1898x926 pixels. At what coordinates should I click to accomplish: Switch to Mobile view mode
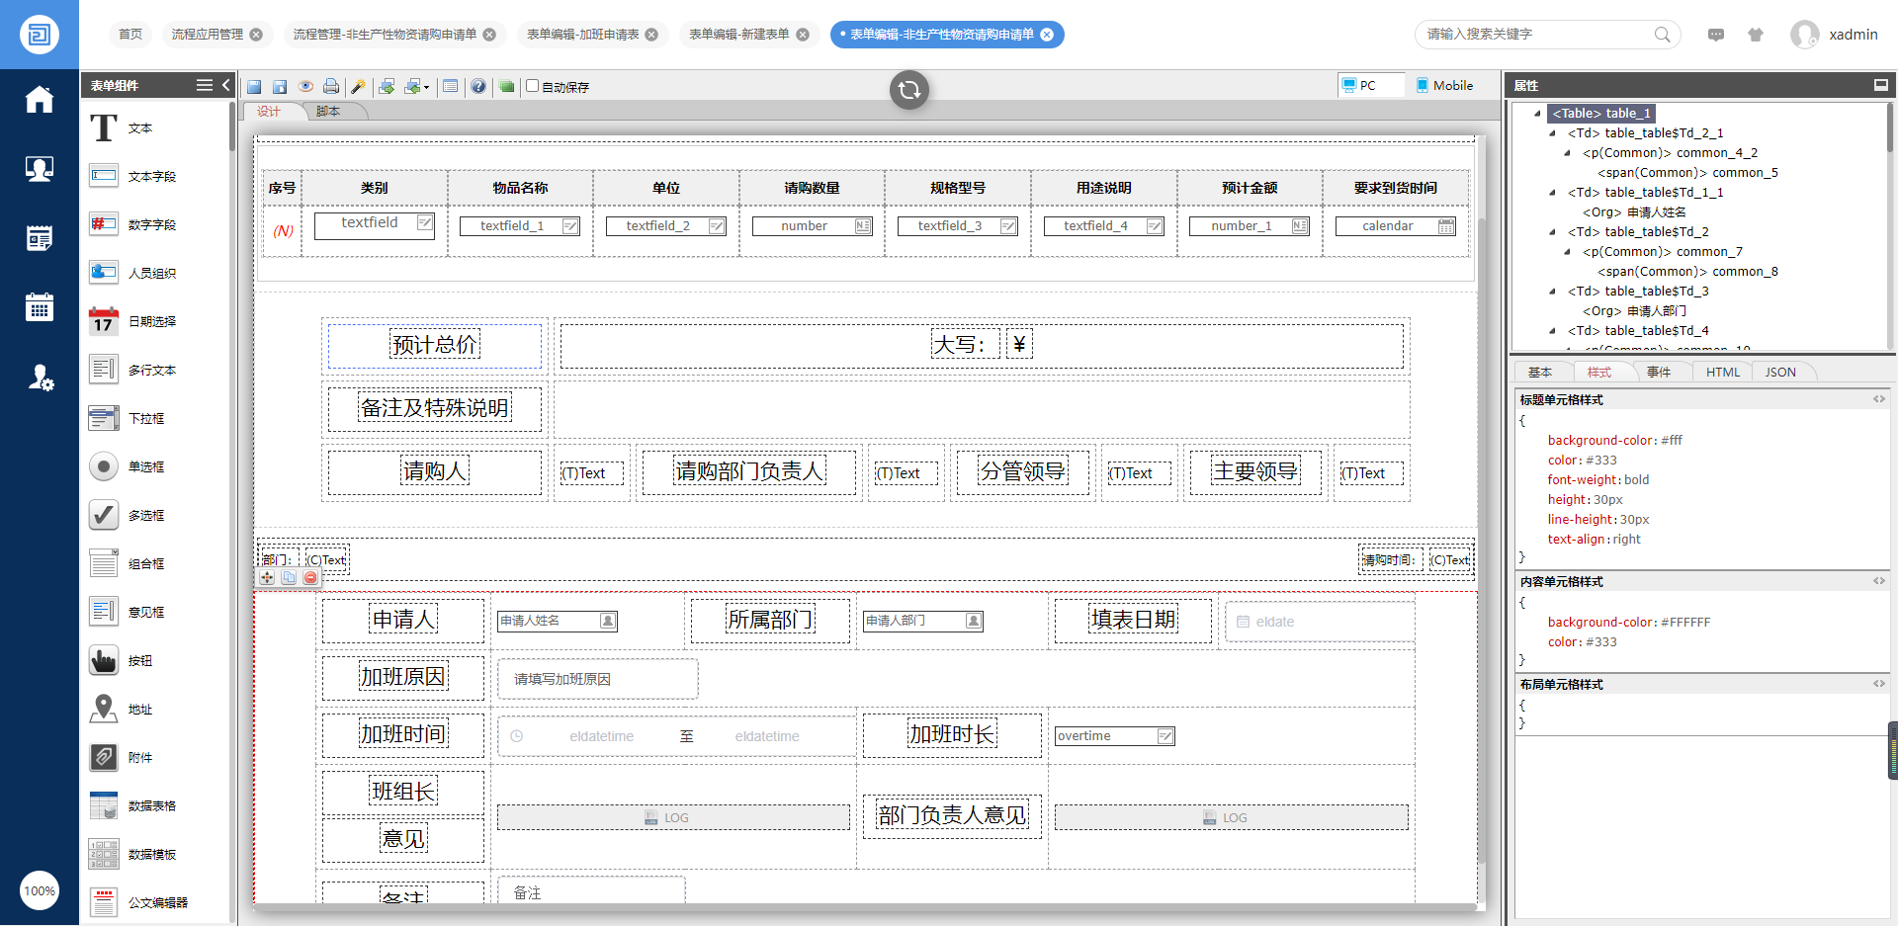(x=1443, y=86)
